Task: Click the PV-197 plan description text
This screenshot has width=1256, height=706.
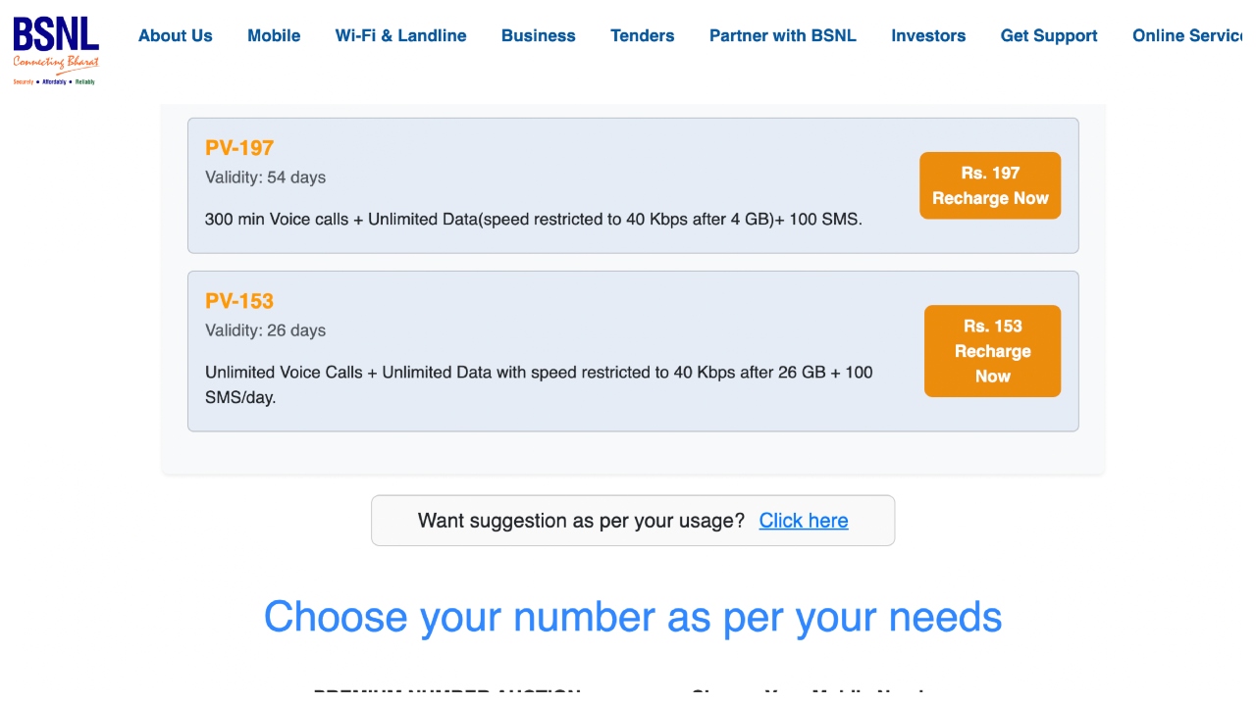Action: tap(533, 220)
